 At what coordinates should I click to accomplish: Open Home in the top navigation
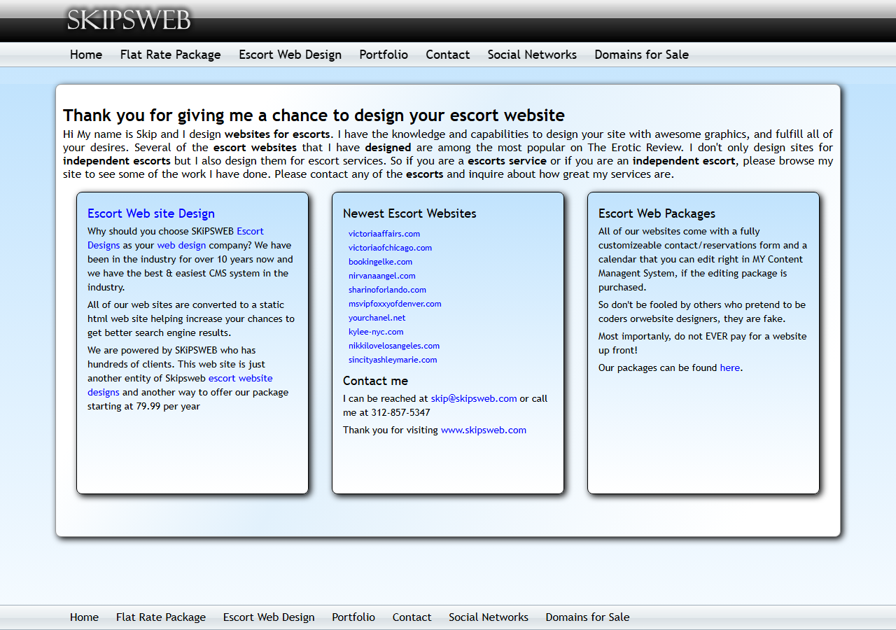pyautogui.click(x=86, y=55)
